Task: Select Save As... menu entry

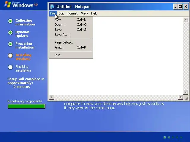Action: 71,35
